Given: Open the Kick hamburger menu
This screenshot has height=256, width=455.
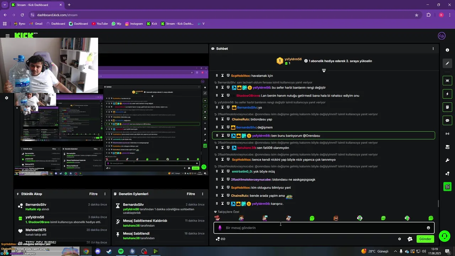Looking at the screenshot, I should pos(7,36).
